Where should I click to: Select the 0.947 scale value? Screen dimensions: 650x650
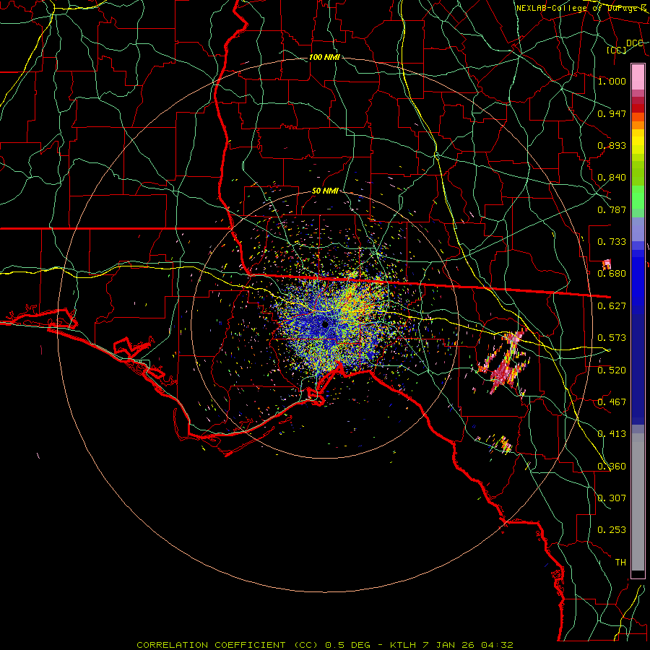click(x=612, y=113)
